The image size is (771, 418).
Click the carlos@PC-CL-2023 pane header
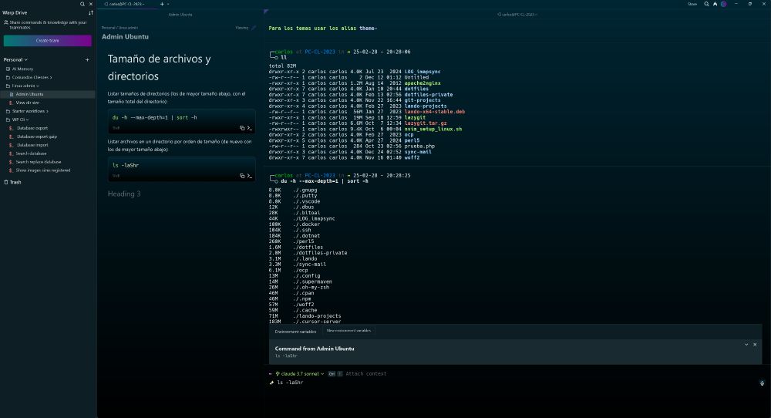(x=517, y=15)
